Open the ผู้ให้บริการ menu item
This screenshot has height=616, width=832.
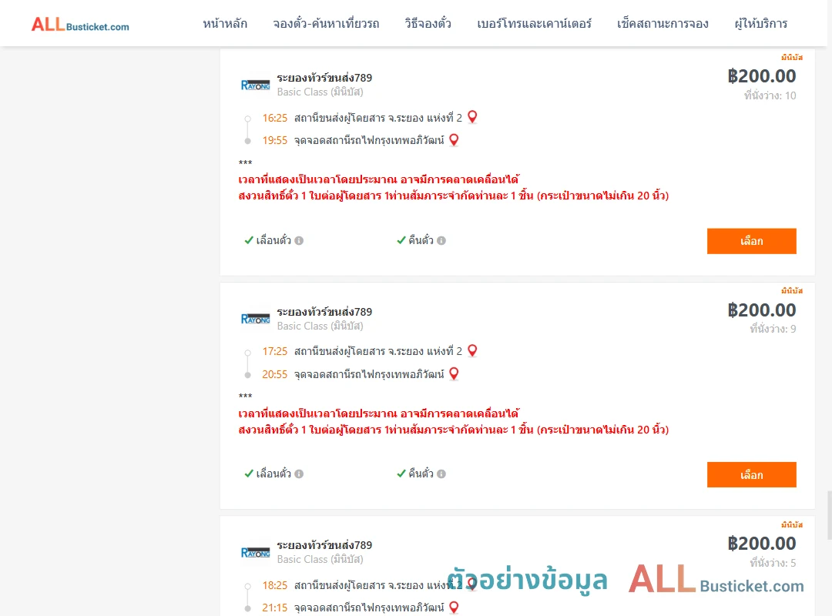(x=760, y=24)
